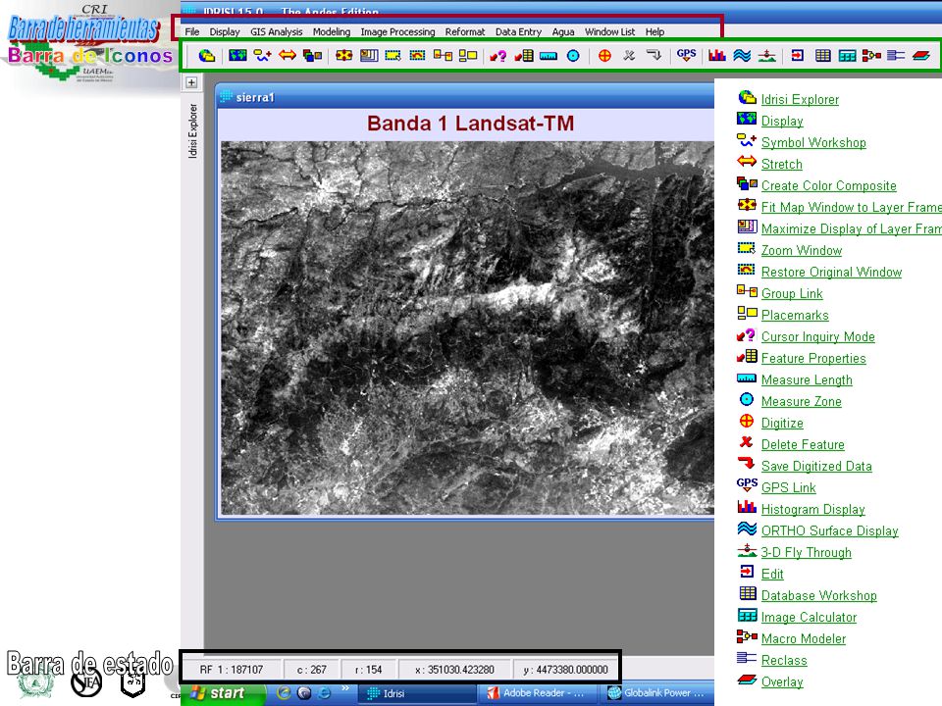Click Restore Original Window toolbar icon
The width and height of the screenshot is (942, 706).
coord(417,56)
